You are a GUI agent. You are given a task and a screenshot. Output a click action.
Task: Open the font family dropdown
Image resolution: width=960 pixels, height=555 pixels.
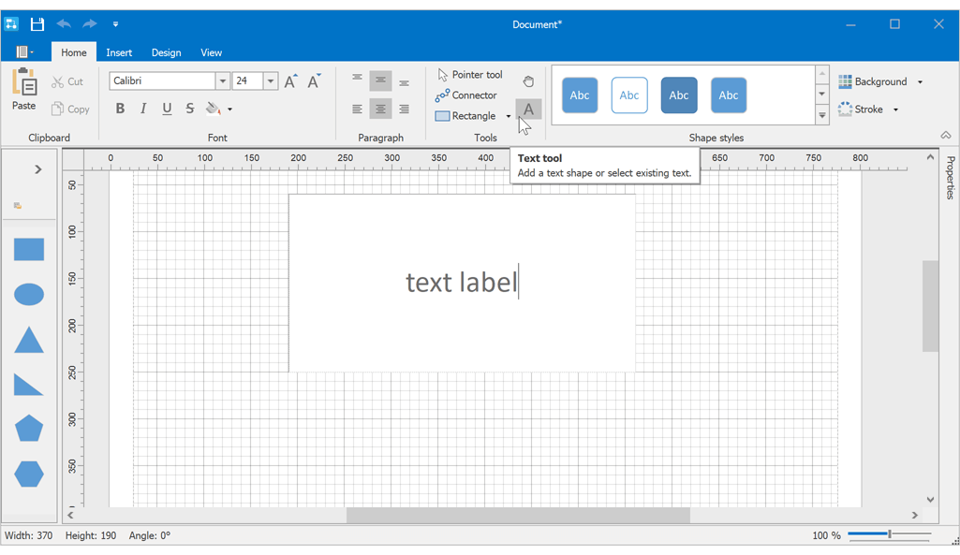(x=222, y=80)
